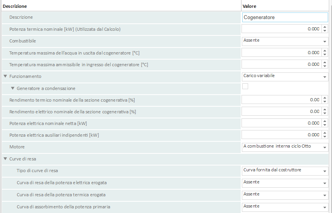Increase Potenza elettrica ausiliari indipendenti value
This screenshot has height=213, width=332.
(x=325, y=133)
